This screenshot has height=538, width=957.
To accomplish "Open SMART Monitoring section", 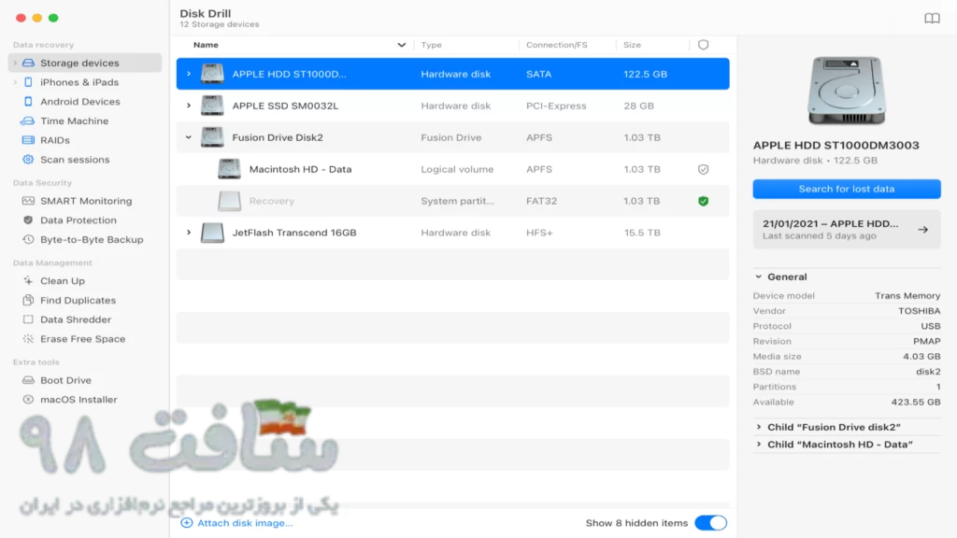I will [x=86, y=201].
